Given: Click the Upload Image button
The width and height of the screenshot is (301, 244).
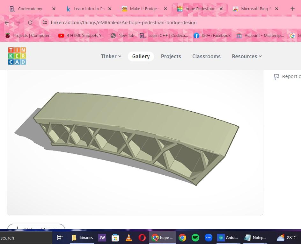Looking at the screenshot, I should [x=36, y=227].
